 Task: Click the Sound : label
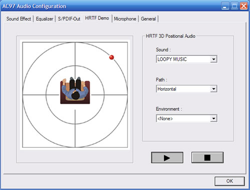pos(163,50)
